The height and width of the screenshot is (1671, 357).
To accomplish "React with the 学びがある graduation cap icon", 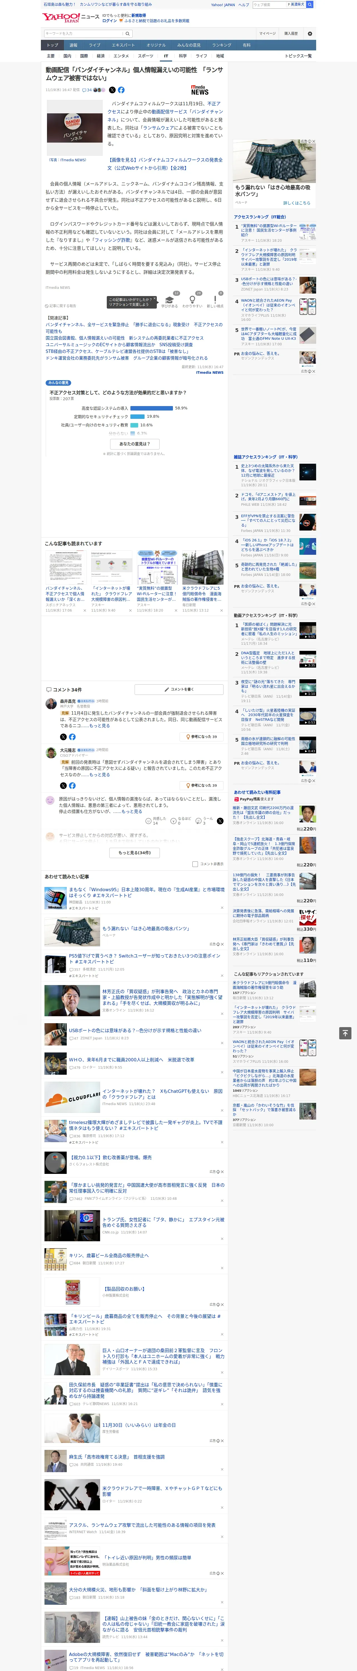I will tap(170, 300).
